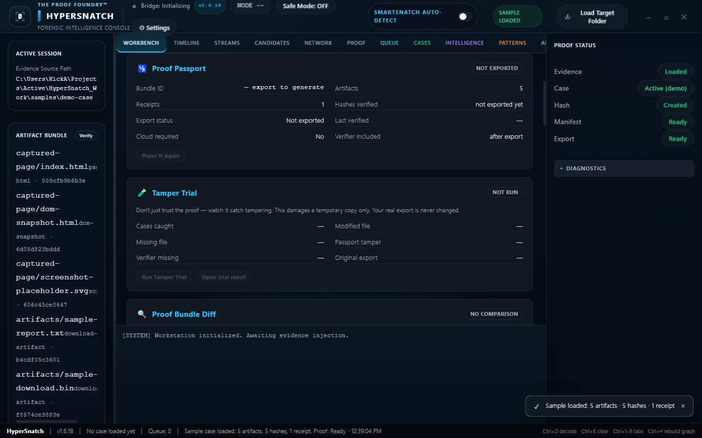Click the checkmark icon in the Sample loaded toast

point(536,406)
